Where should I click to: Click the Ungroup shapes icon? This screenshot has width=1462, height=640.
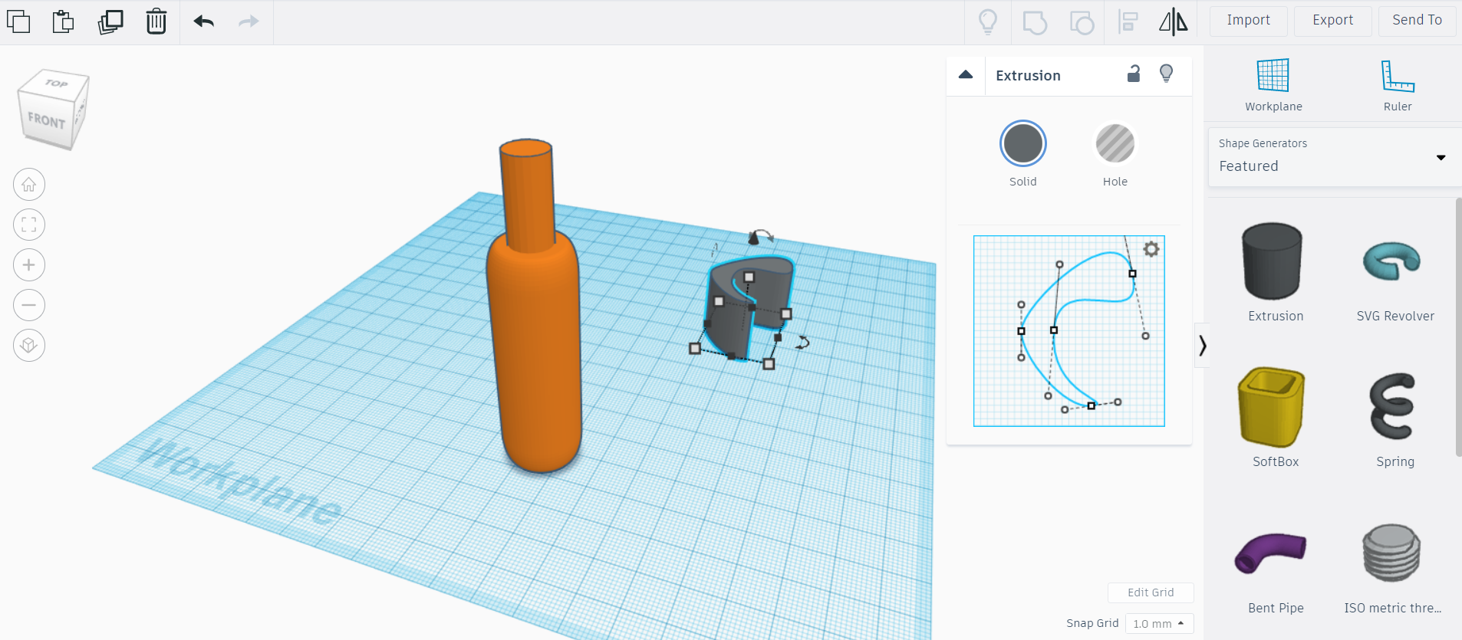tap(1082, 22)
